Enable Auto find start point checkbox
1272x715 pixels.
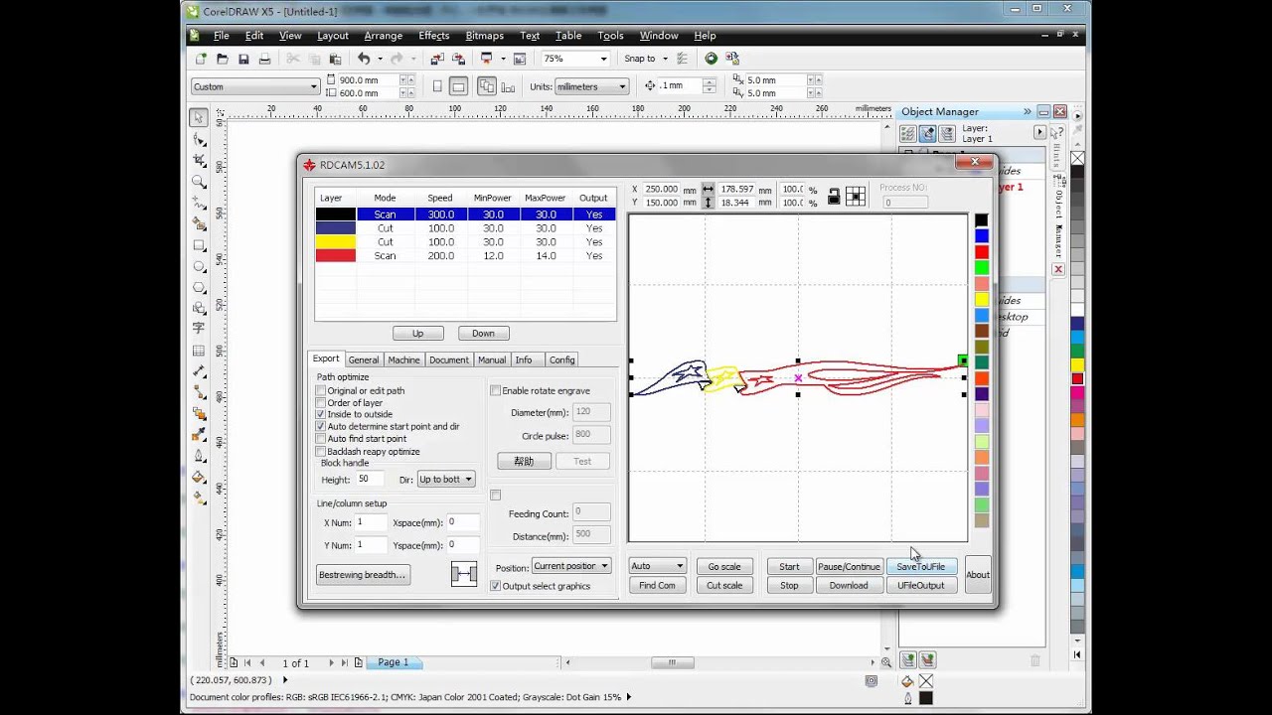[x=321, y=438]
